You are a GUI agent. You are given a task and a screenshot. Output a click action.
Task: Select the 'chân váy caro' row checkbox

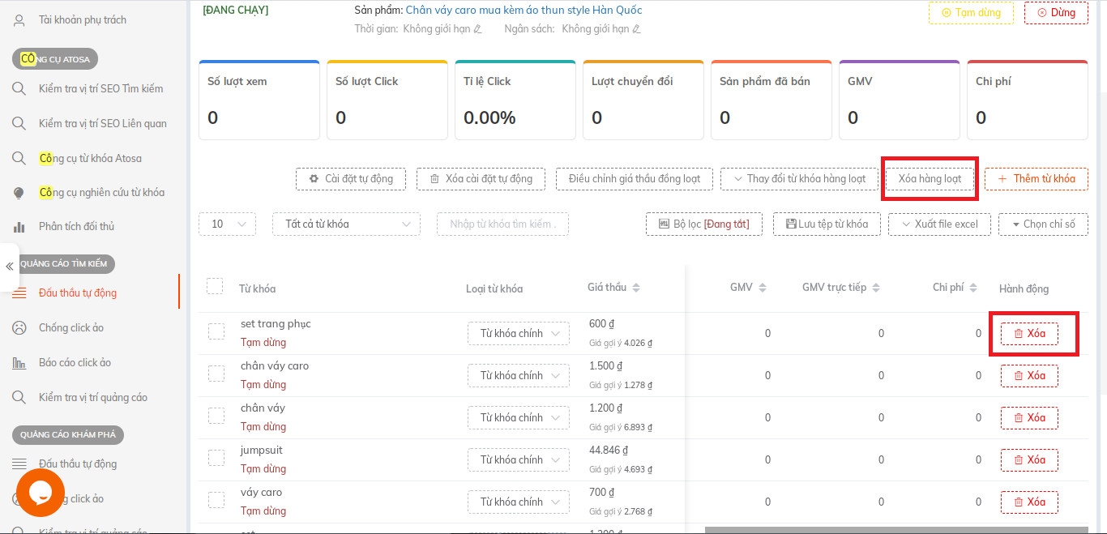click(x=216, y=374)
